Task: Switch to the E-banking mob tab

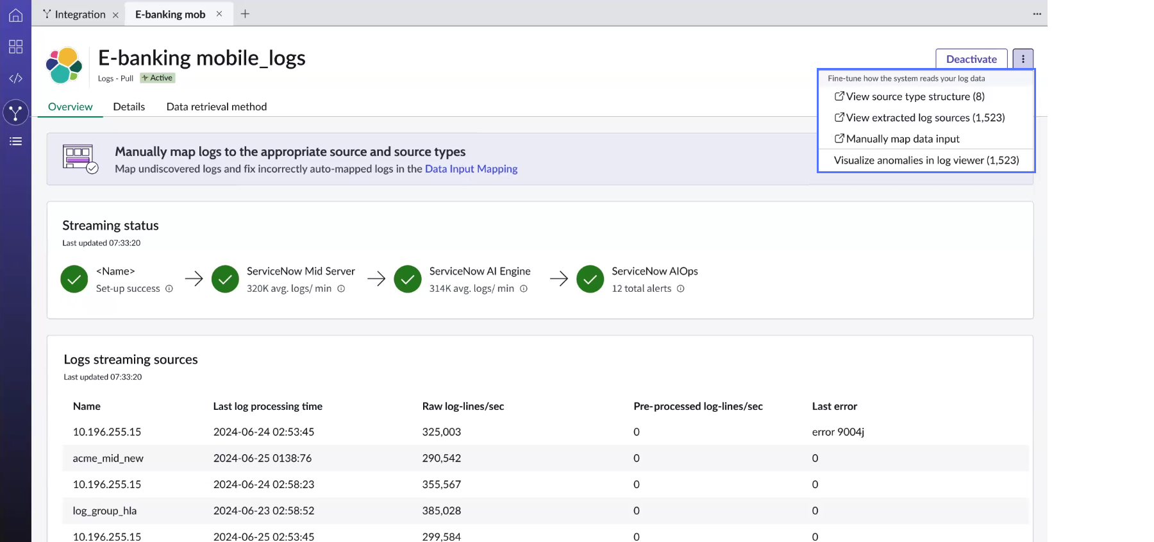Action: 178,14
